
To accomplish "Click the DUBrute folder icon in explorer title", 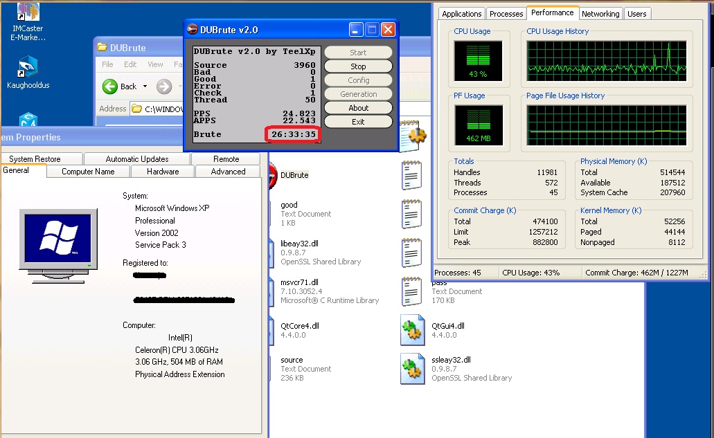I will pos(102,47).
